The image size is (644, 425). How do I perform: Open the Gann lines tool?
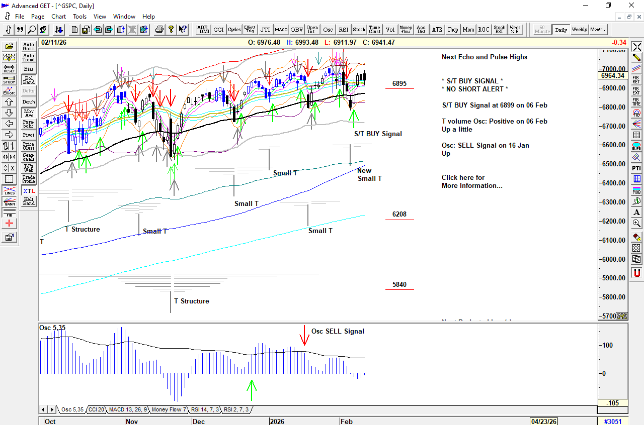[9, 202]
